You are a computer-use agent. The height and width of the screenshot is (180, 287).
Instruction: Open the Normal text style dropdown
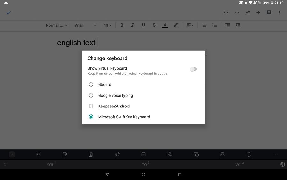point(56,25)
